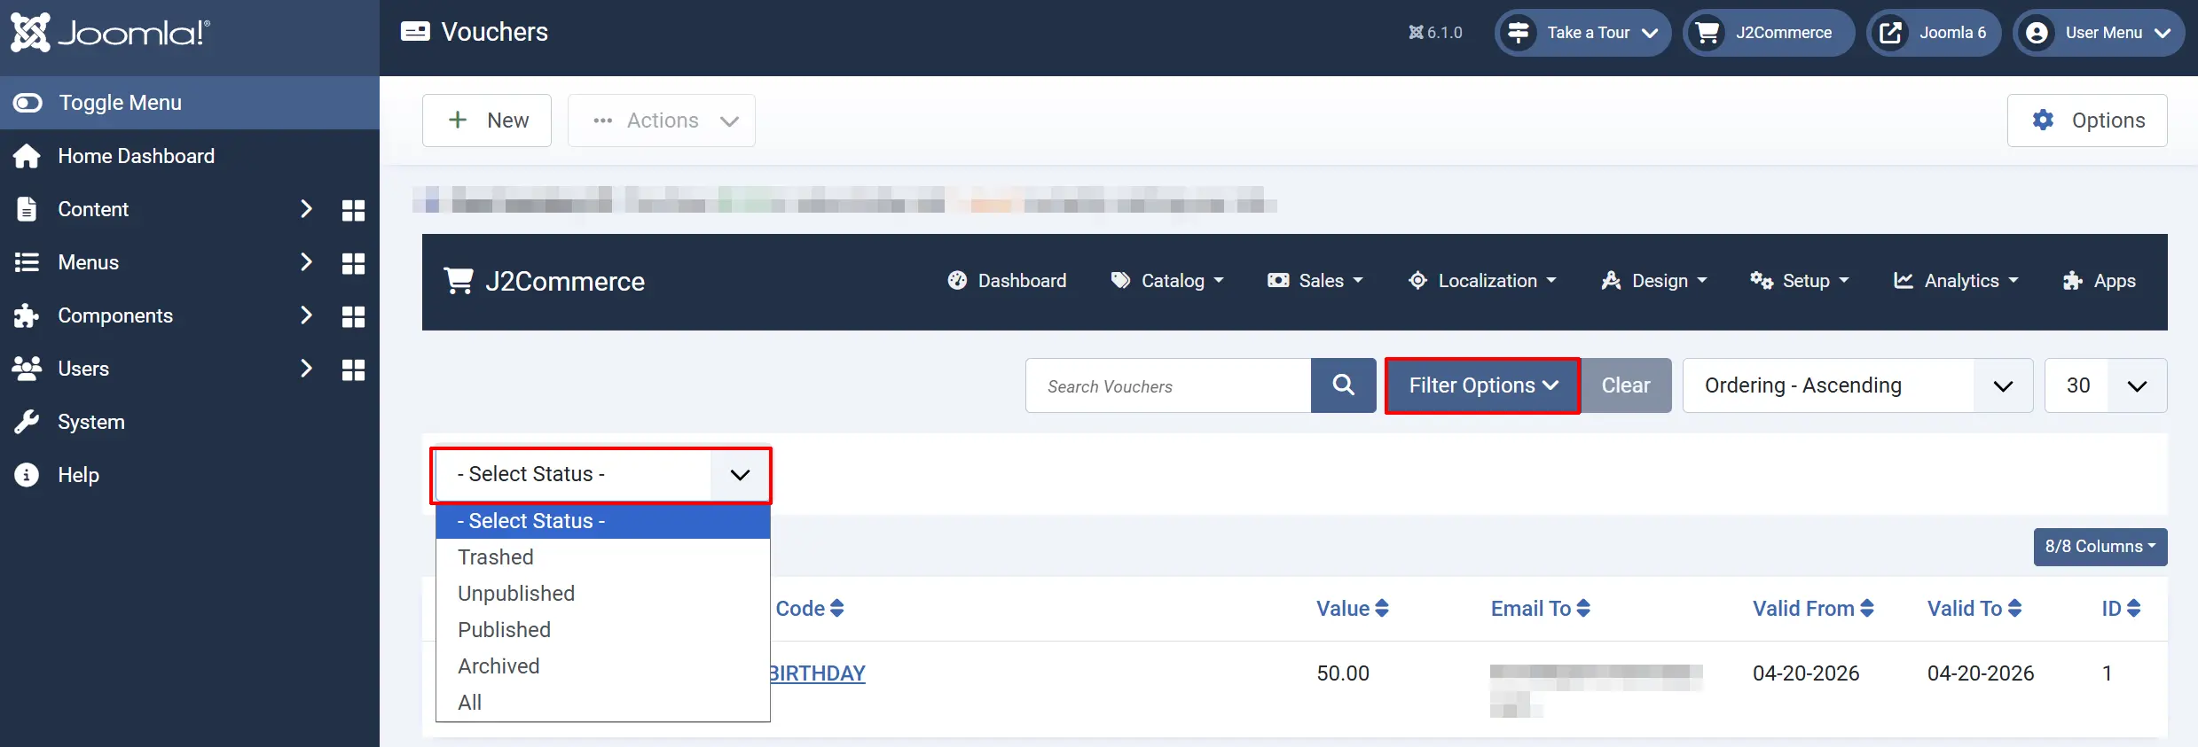Open the BIRTHDAY voucher link

point(817,673)
